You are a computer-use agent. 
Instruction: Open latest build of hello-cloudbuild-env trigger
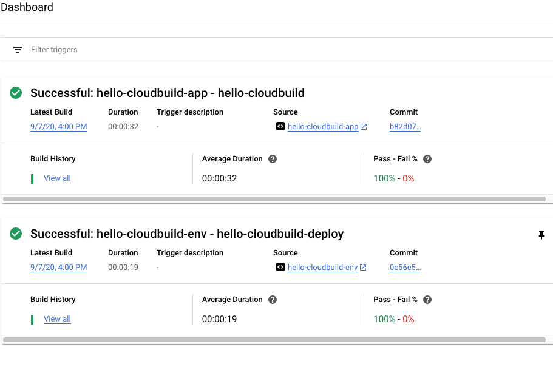(x=59, y=268)
